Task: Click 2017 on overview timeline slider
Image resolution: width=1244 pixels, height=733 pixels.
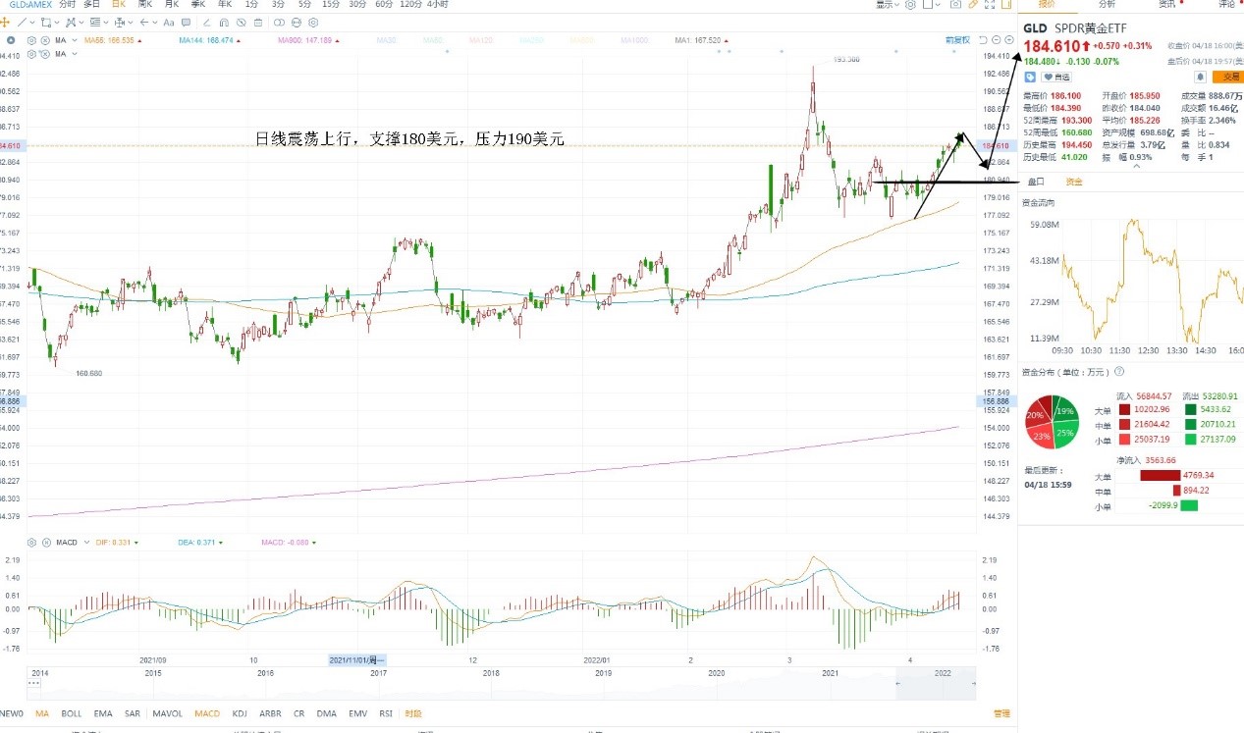Action: point(377,673)
